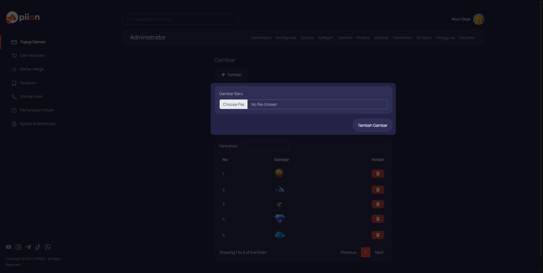Focus the games search field
Image resolution: width=543 pixels, height=273 pixels.
point(180,19)
